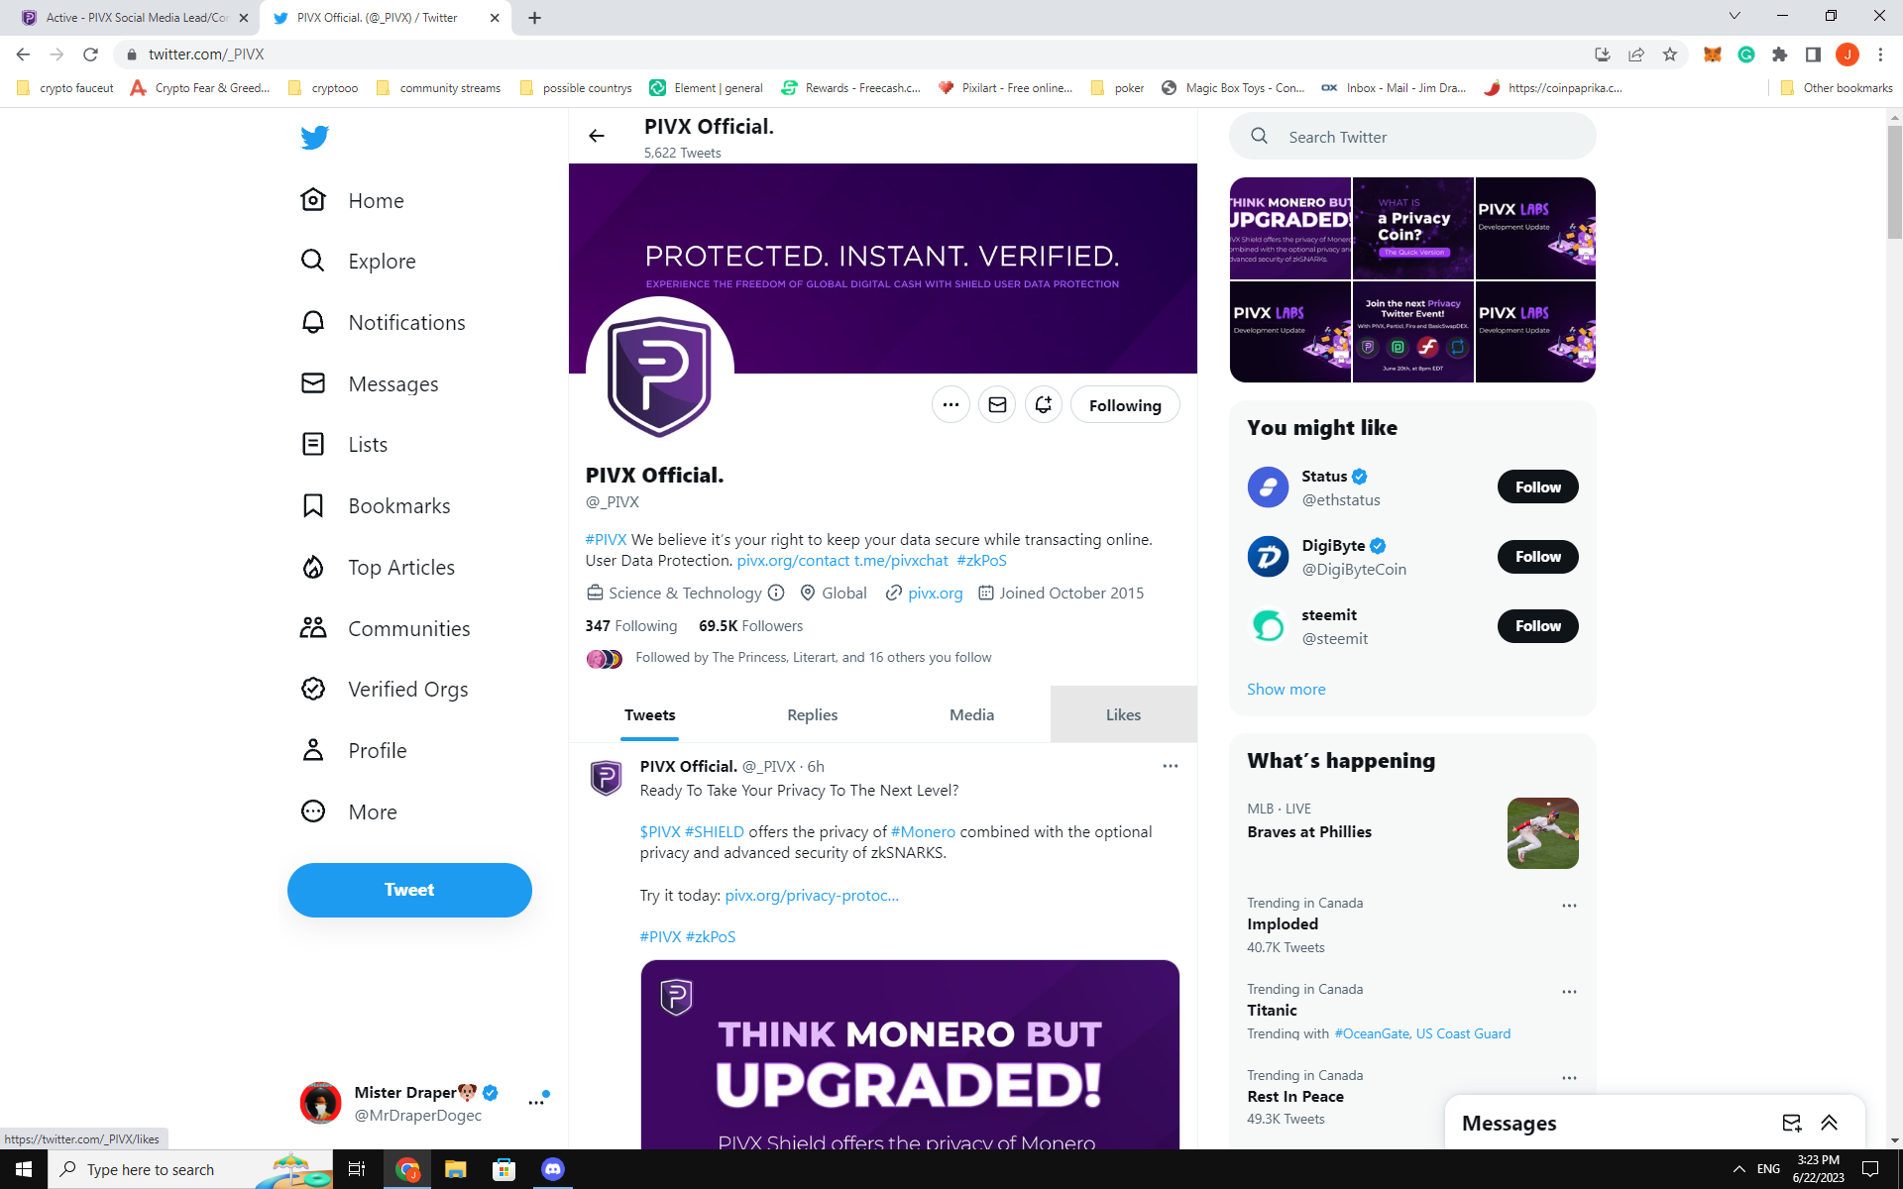Click Show more under You might like
The width and height of the screenshot is (1903, 1189).
pyautogui.click(x=1286, y=690)
